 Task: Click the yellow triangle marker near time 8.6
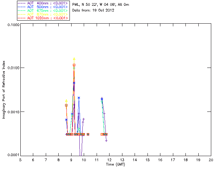[66, 101]
